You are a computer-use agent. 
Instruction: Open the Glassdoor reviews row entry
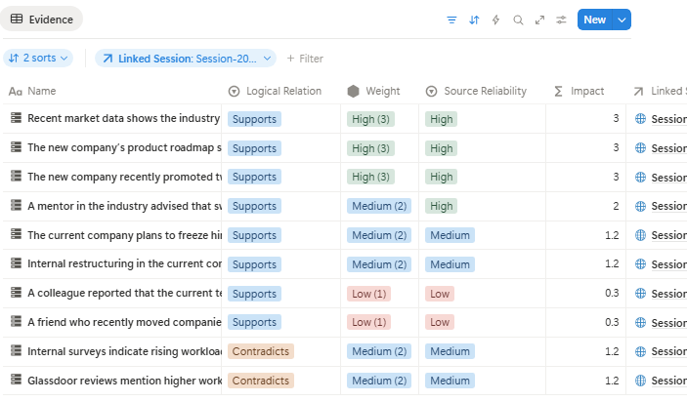click(x=123, y=381)
